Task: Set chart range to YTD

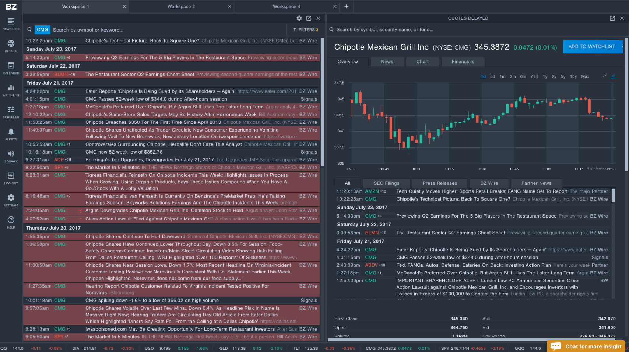Action: [534, 77]
